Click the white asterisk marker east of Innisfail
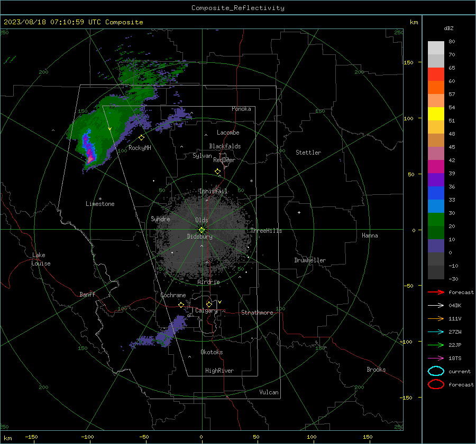Viewport: 476px width, 444px height. tap(251, 181)
